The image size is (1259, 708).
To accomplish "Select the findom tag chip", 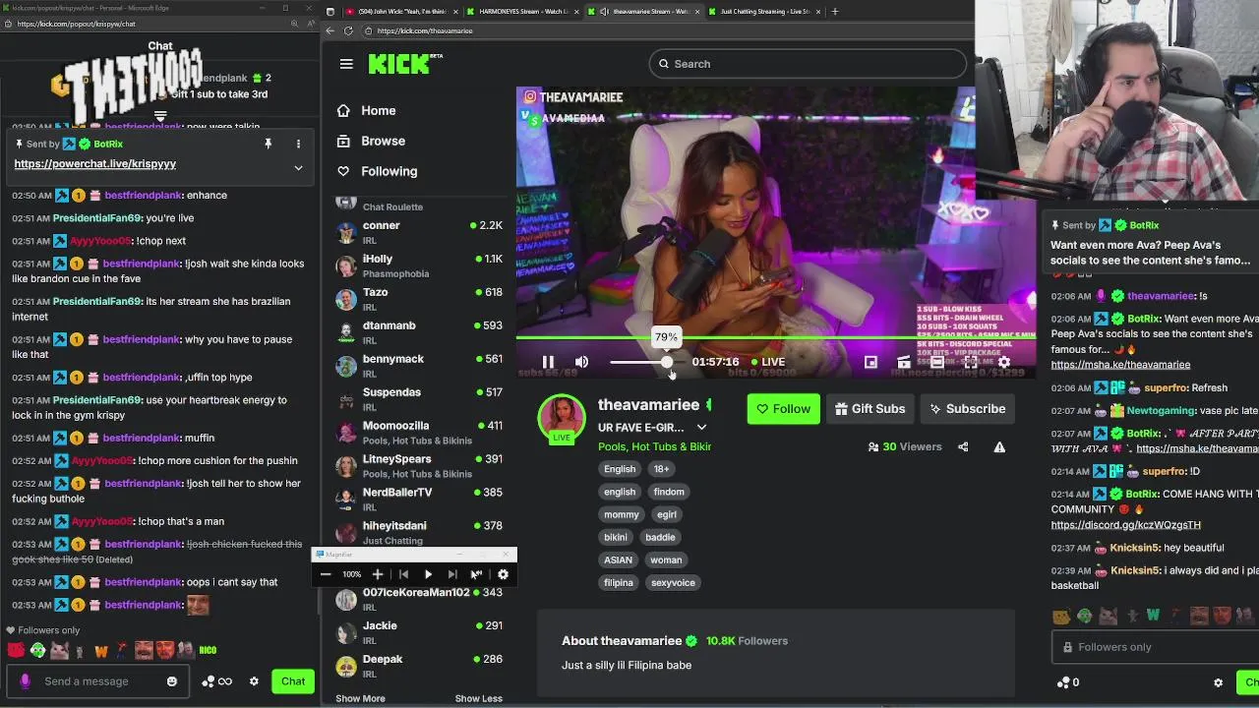I will (x=669, y=492).
